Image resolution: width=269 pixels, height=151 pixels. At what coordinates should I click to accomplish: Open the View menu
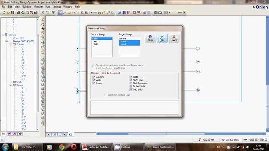point(17,7)
